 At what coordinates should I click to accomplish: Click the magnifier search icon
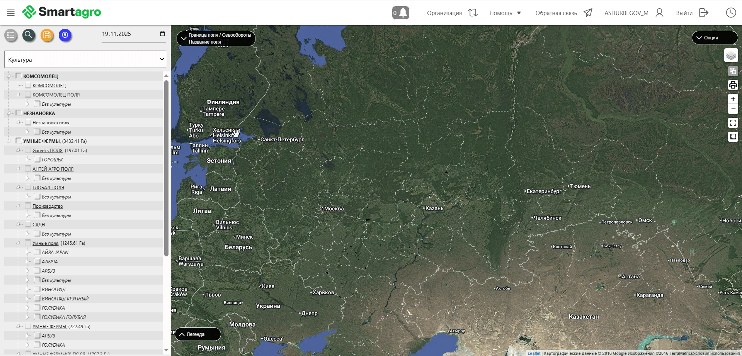[29, 35]
